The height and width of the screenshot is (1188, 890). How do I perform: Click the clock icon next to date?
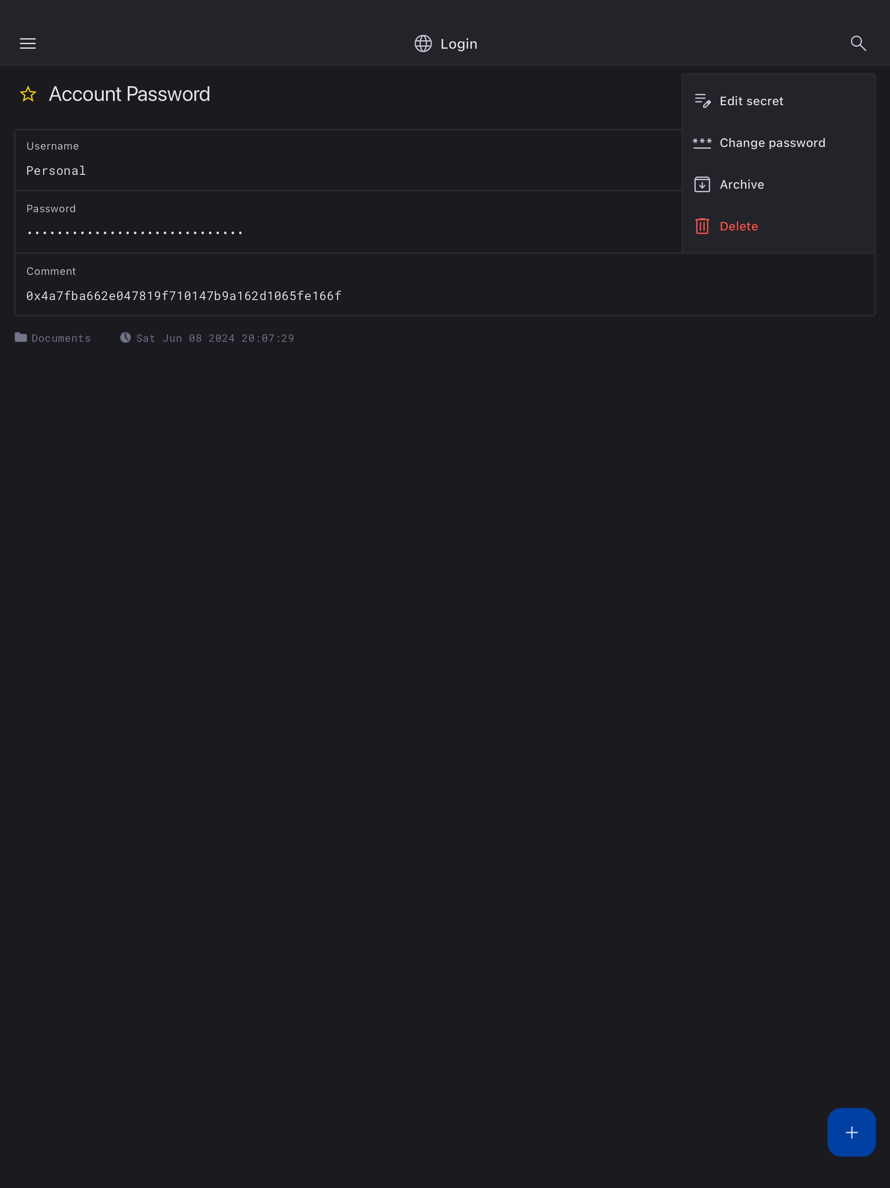click(x=126, y=337)
